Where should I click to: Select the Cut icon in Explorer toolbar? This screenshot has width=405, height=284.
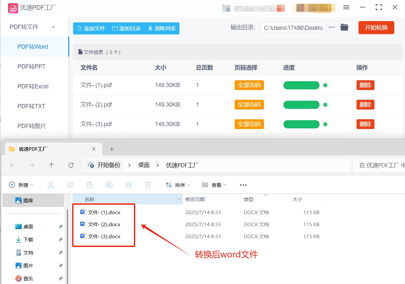[x=51, y=185]
